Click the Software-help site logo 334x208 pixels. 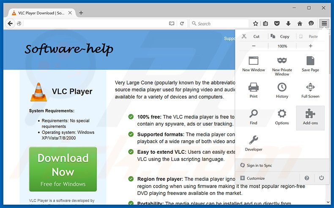click(69, 49)
